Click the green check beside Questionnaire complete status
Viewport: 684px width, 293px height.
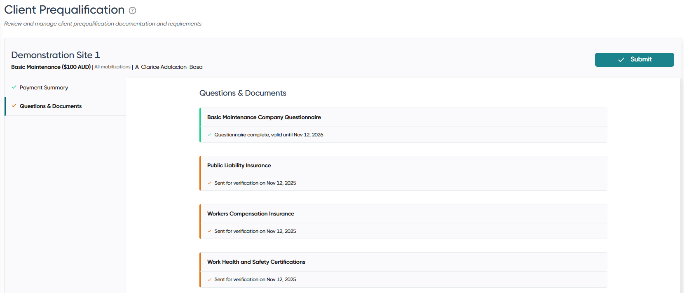pos(209,135)
